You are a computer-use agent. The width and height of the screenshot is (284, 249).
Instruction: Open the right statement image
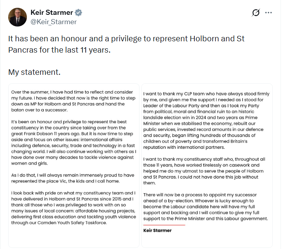[207, 166]
